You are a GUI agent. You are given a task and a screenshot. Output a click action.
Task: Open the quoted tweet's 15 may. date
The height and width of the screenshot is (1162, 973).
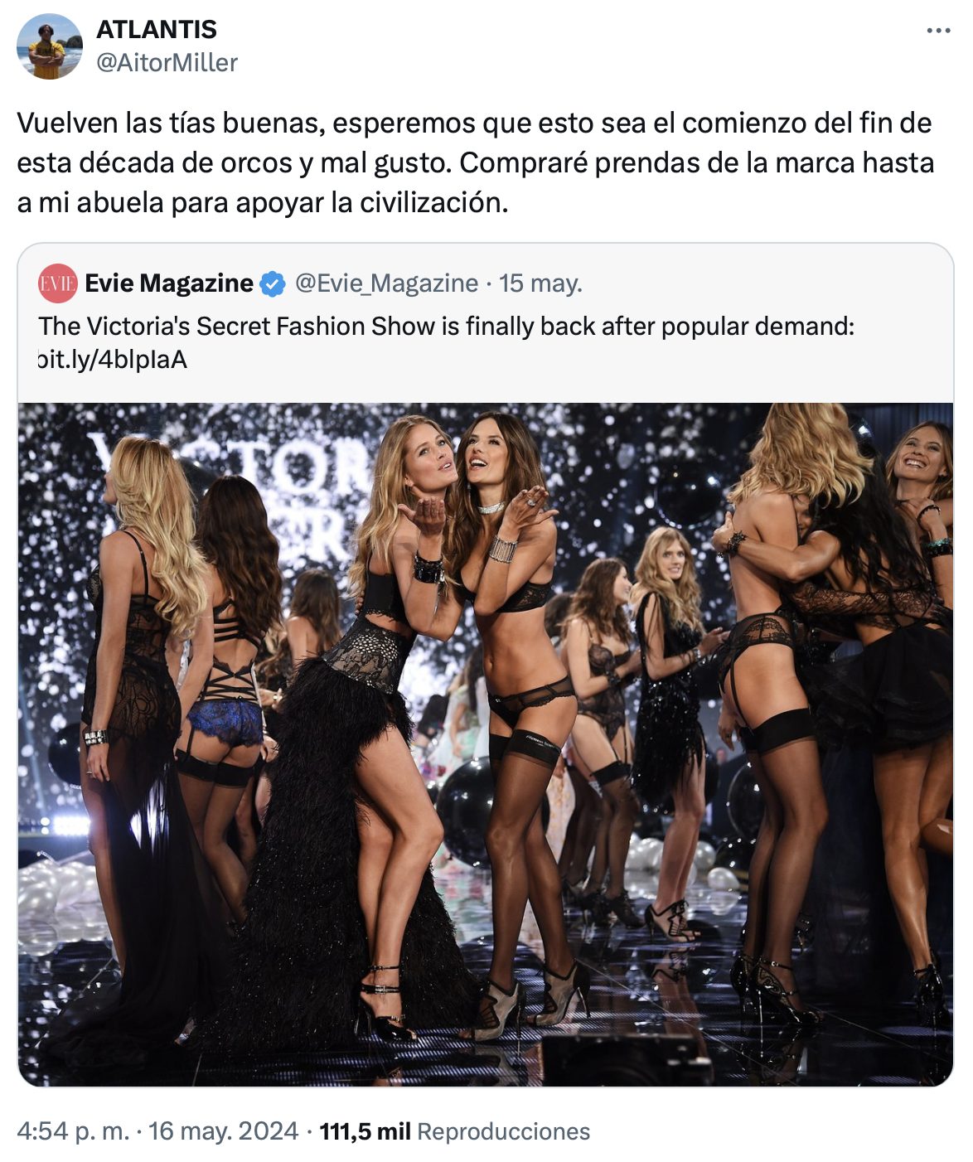click(540, 283)
